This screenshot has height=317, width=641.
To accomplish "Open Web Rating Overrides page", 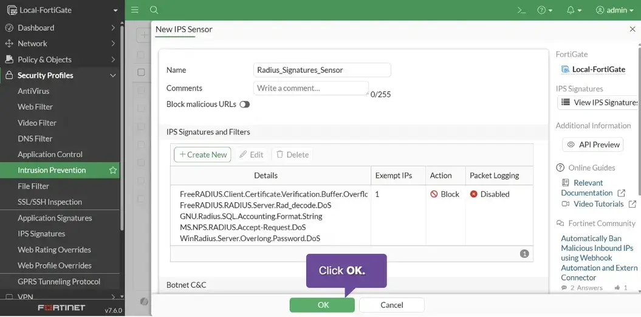I will tap(54, 250).
